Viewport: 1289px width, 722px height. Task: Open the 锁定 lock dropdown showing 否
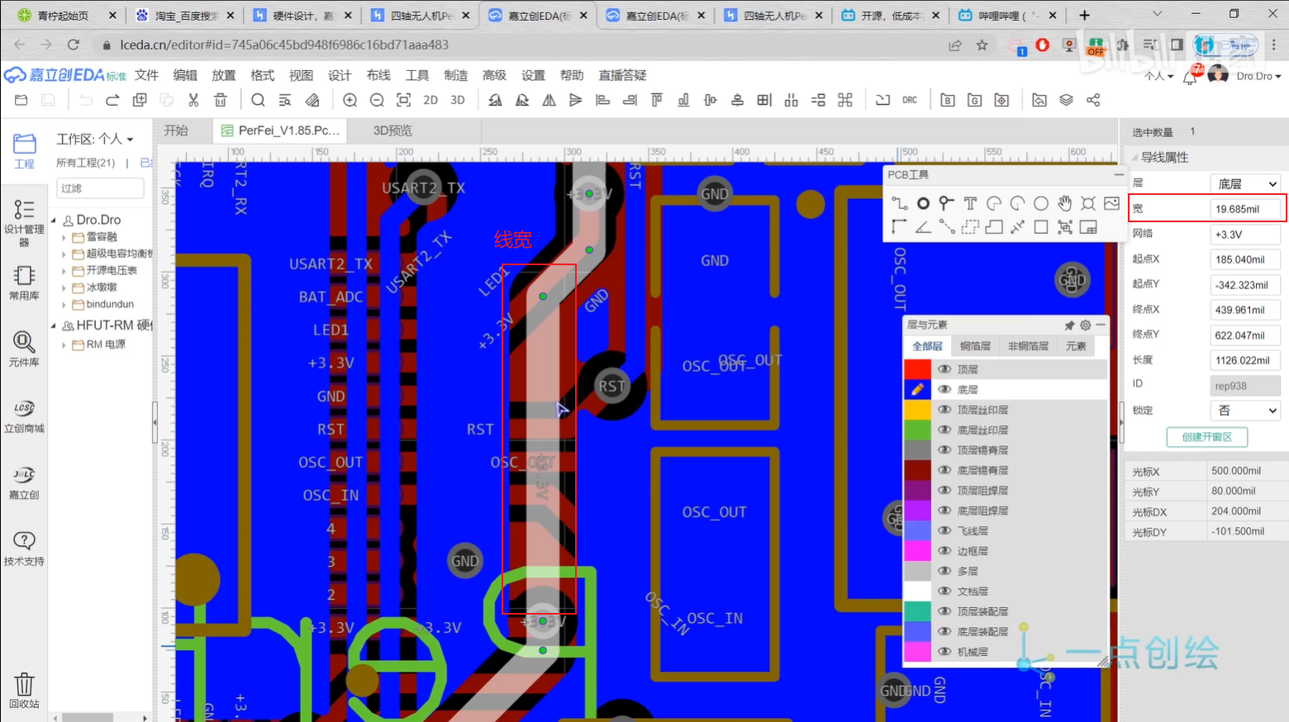point(1245,411)
